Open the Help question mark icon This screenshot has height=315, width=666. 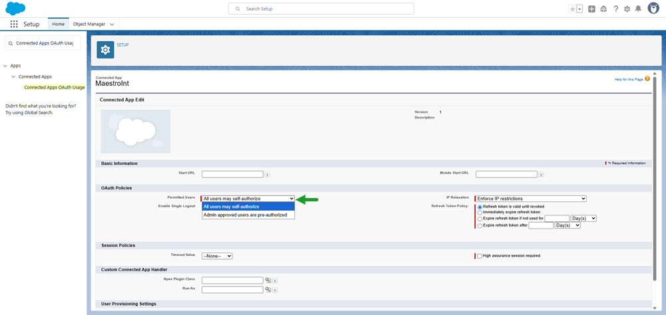click(x=615, y=9)
